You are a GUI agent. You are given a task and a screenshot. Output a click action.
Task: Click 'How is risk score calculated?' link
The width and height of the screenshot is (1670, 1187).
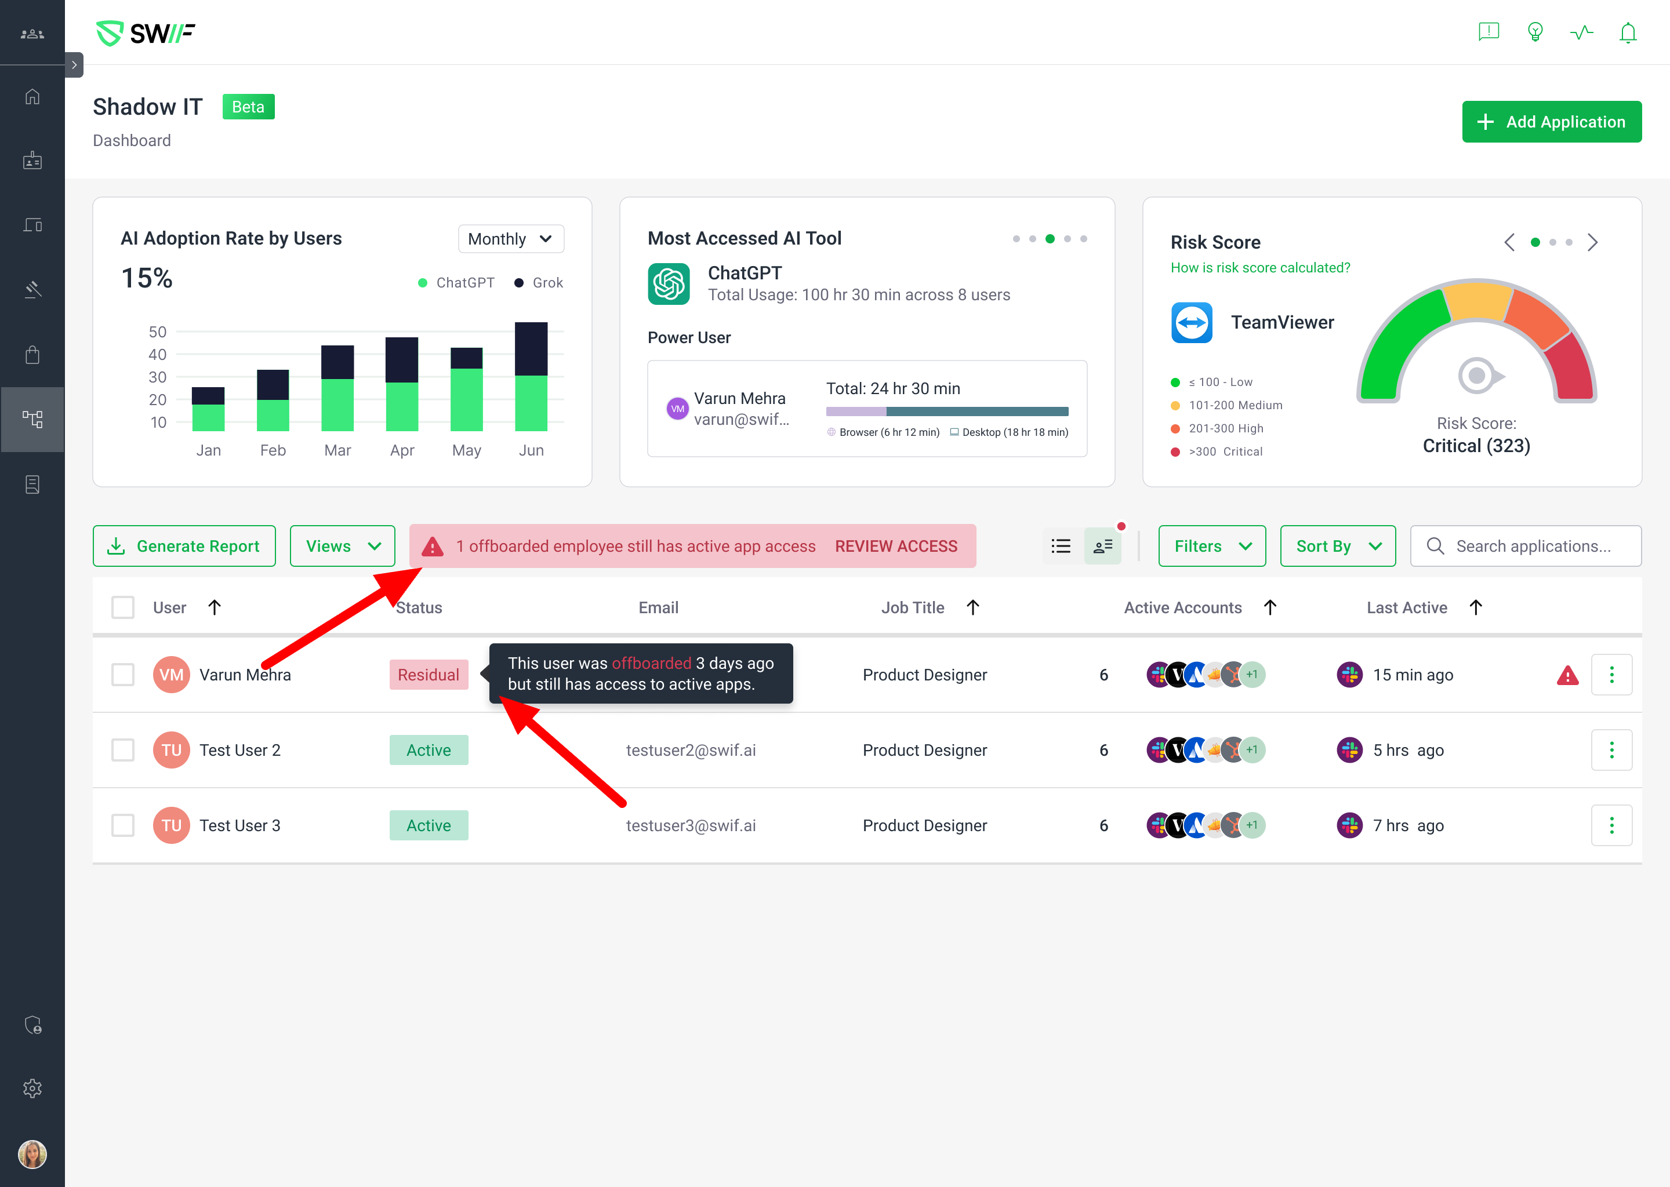click(1260, 268)
